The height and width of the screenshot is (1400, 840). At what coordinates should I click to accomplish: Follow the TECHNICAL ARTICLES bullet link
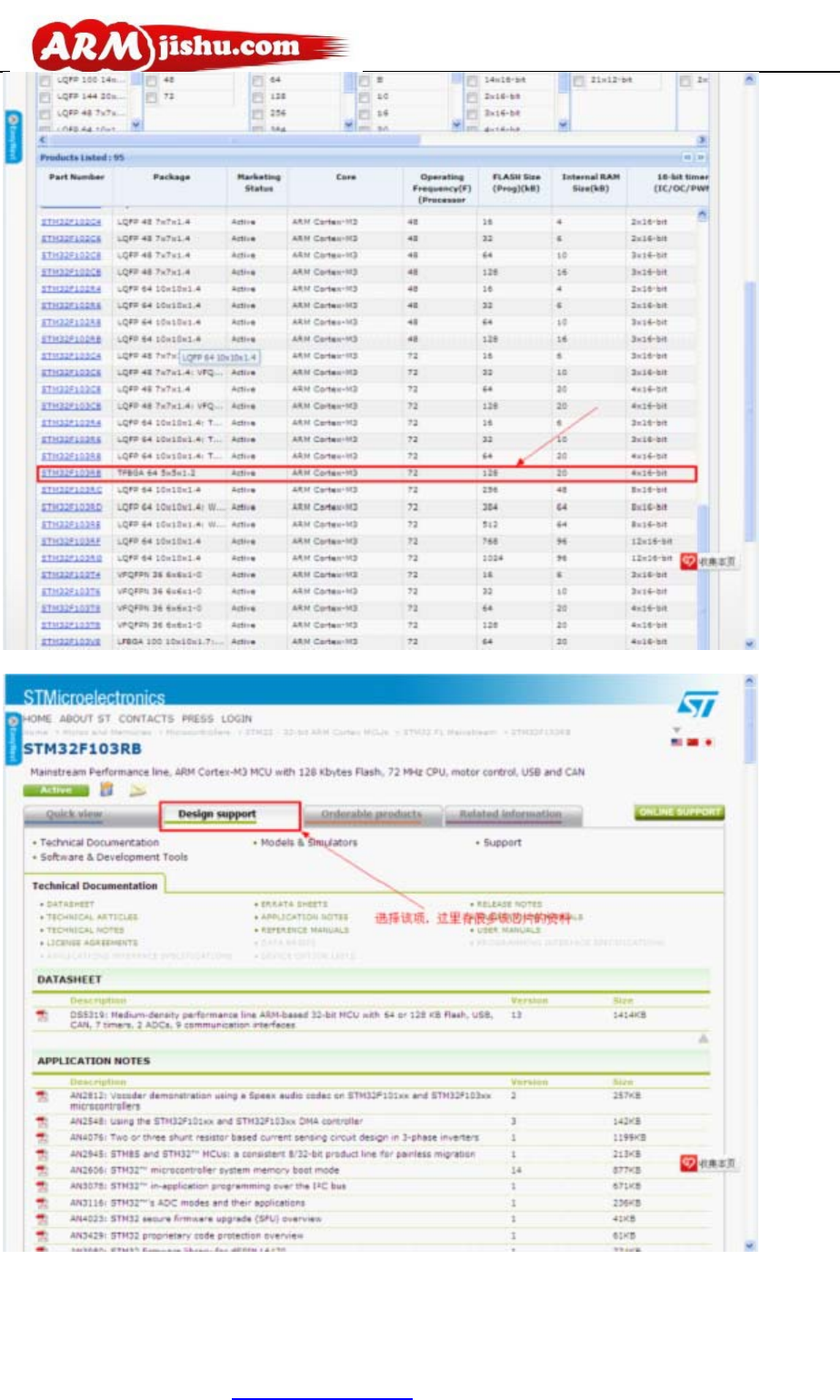click(92, 917)
